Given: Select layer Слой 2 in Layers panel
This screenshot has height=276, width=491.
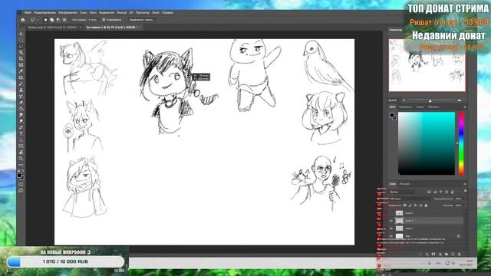Looking at the screenshot, I should pos(426,228).
